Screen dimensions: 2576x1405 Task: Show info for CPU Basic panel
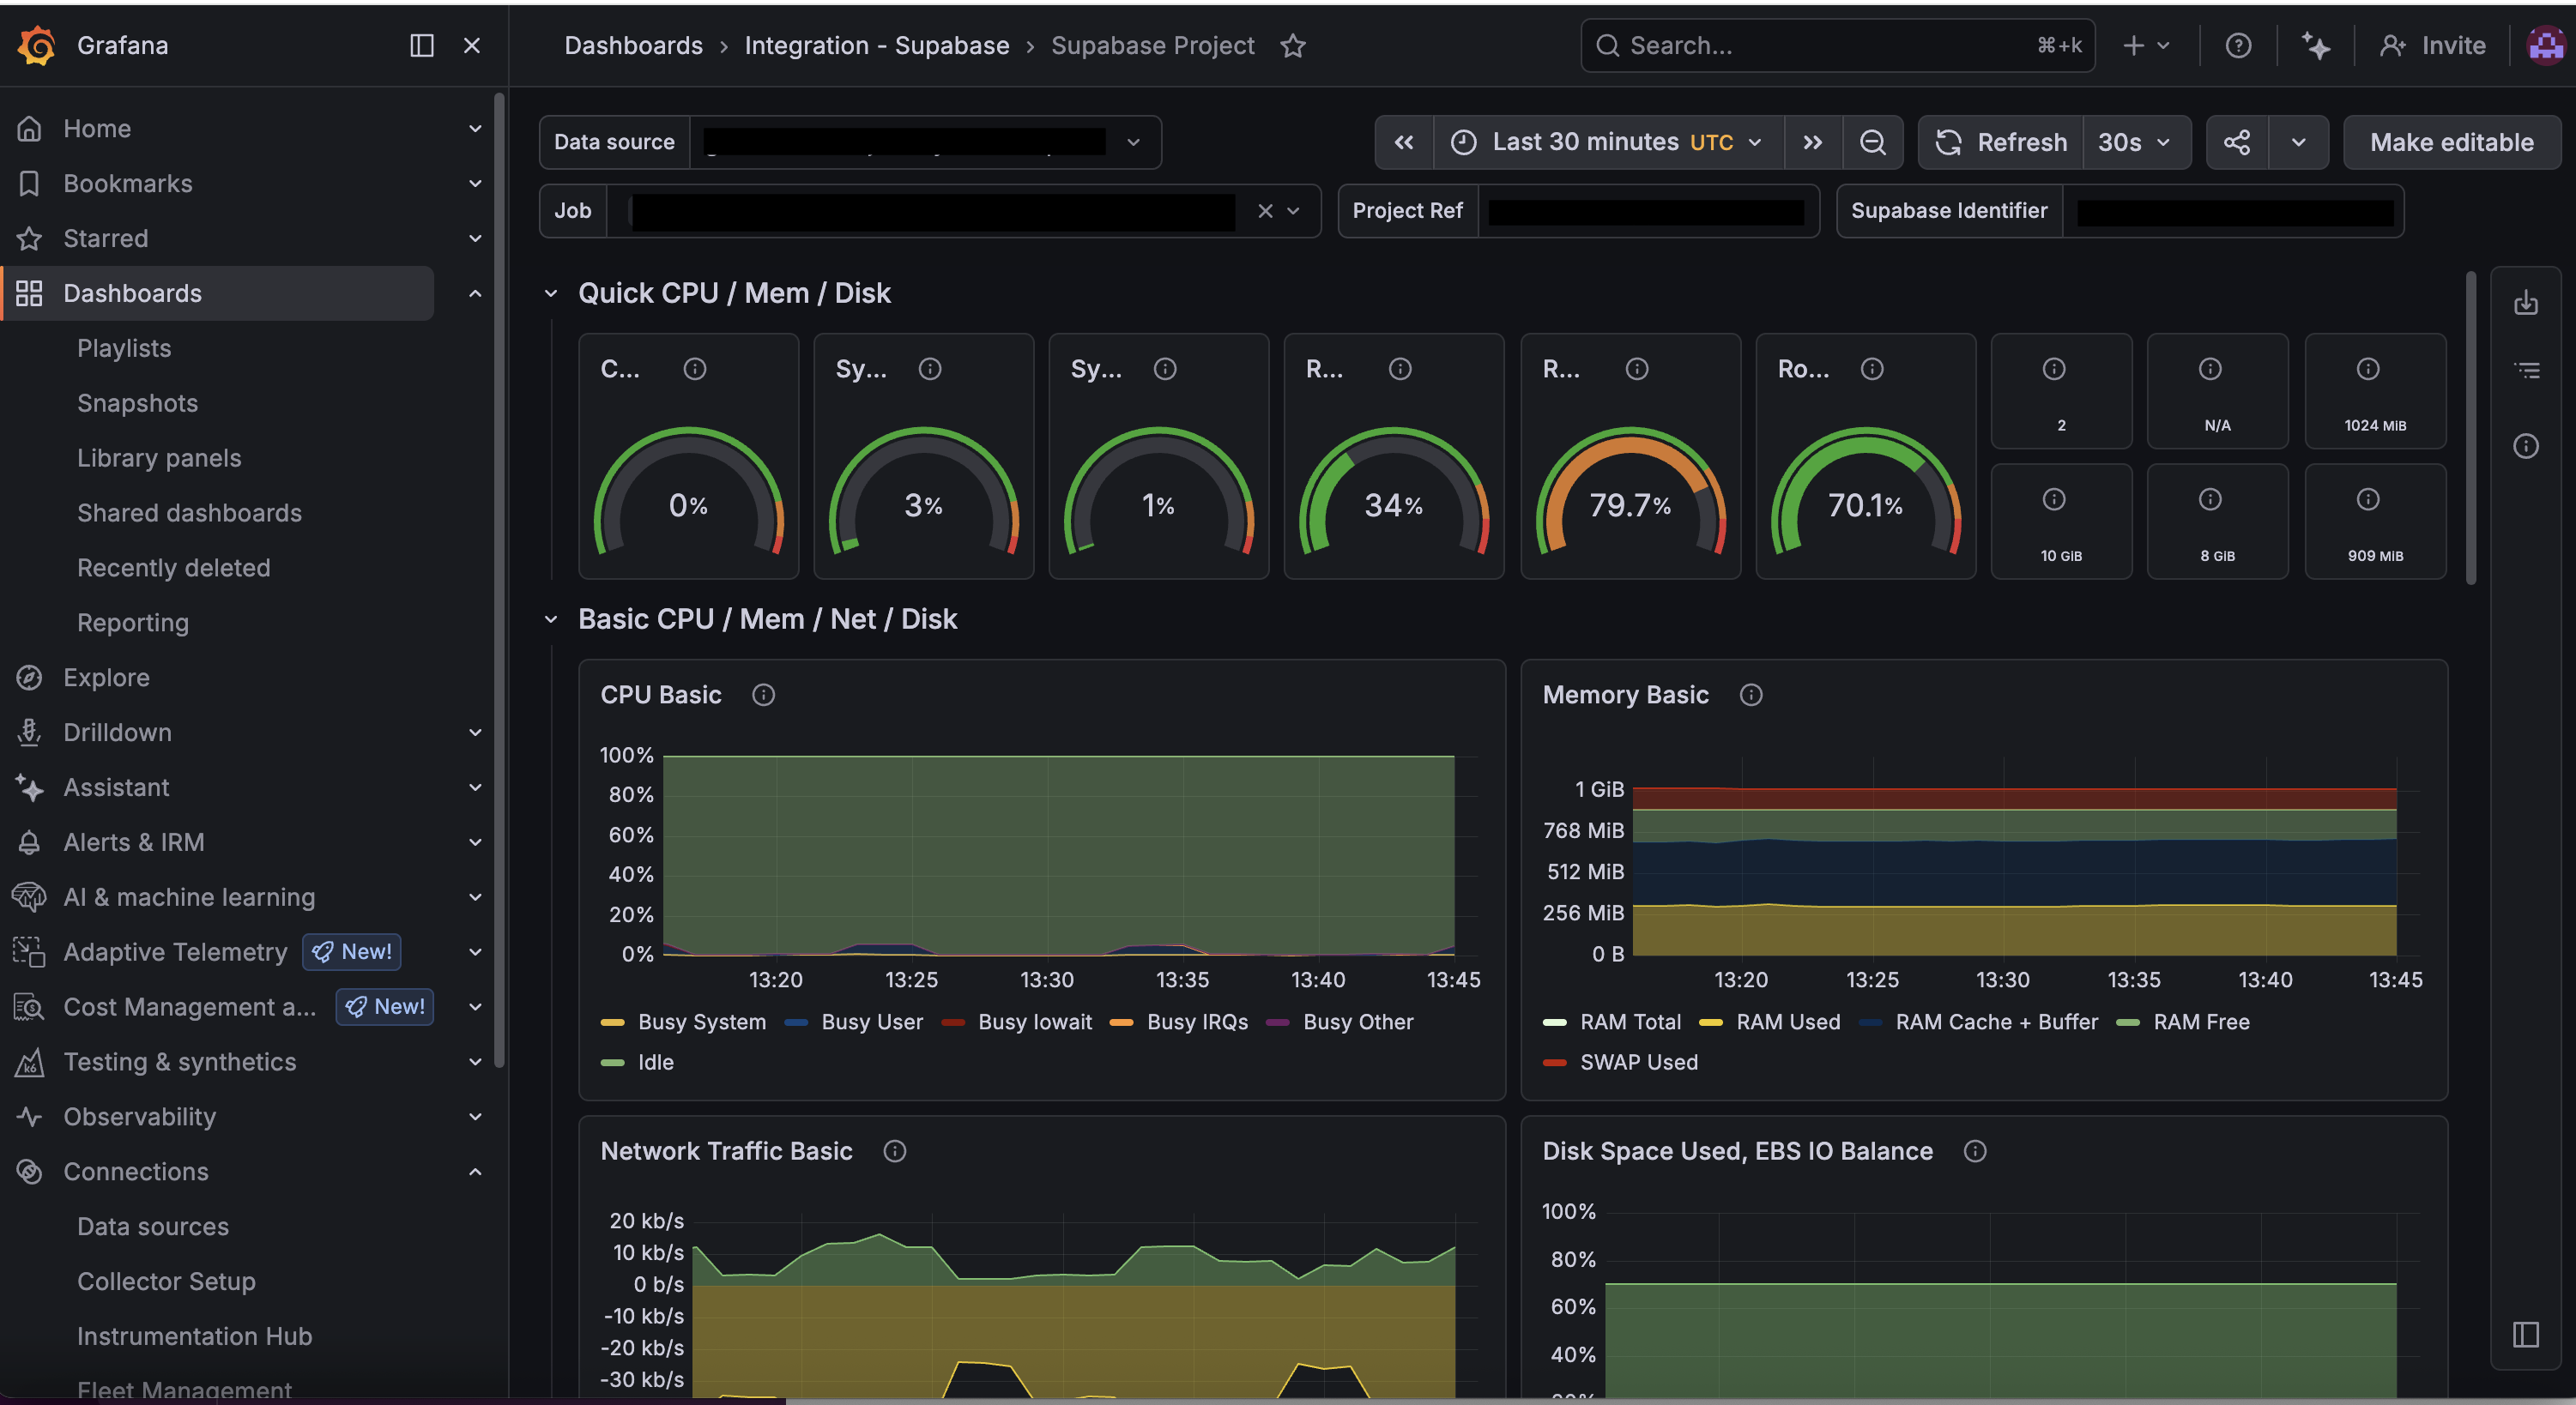tap(763, 696)
